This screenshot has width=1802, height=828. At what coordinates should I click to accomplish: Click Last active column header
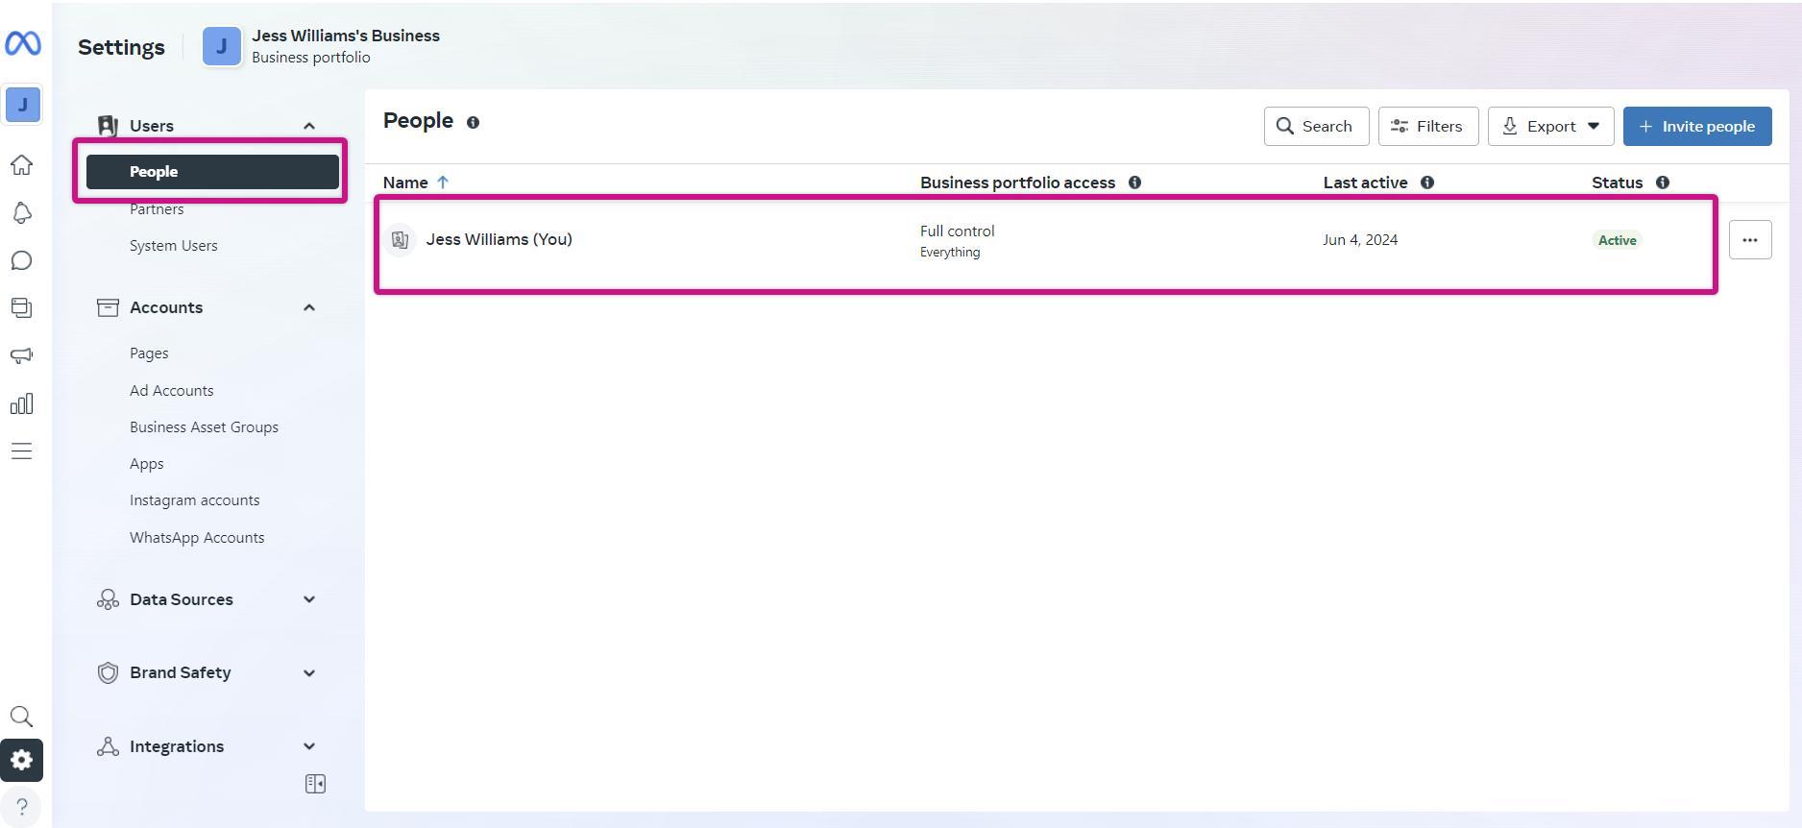pyautogui.click(x=1365, y=183)
